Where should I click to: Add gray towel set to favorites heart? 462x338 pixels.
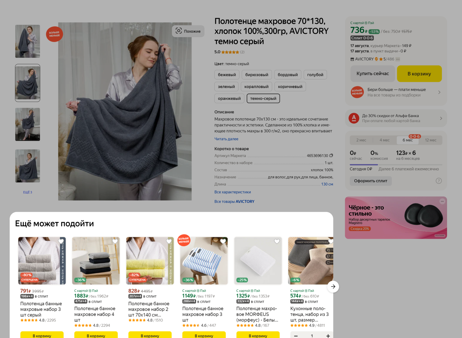(x=61, y=242)
